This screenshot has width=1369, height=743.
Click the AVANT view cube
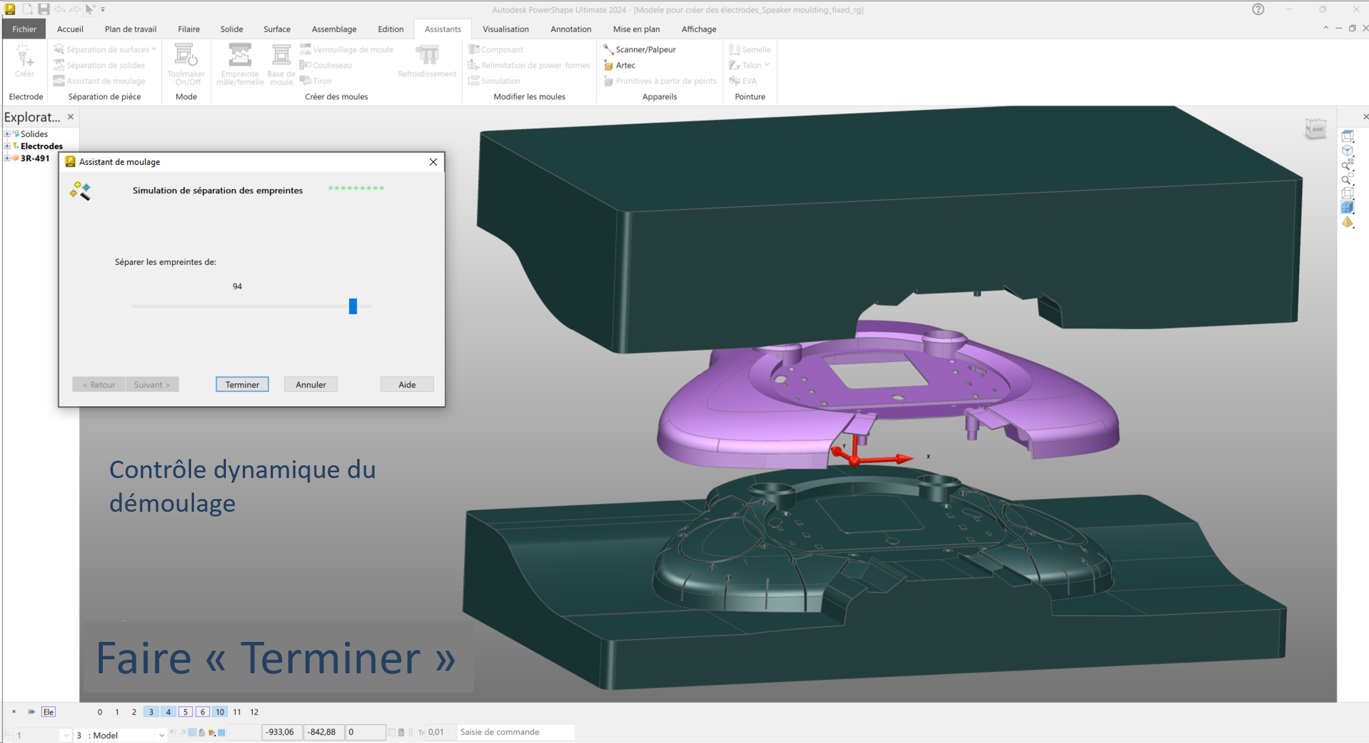1316,128
